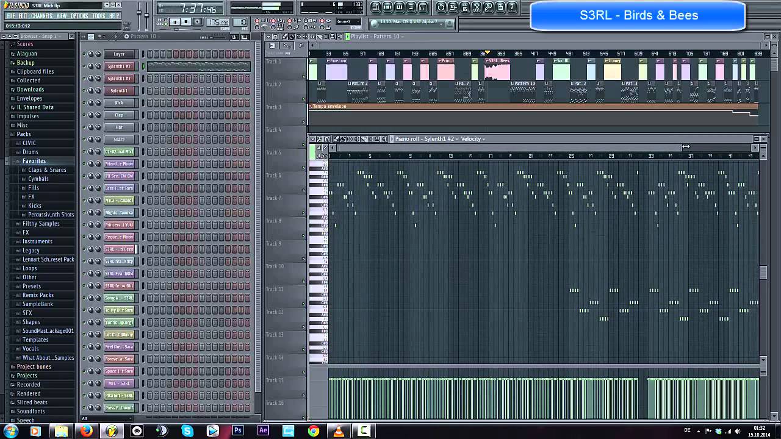This screenshot has height=439, width=781.
Task: Stop playback with the transport stop button
Action: tap(186, 21)
